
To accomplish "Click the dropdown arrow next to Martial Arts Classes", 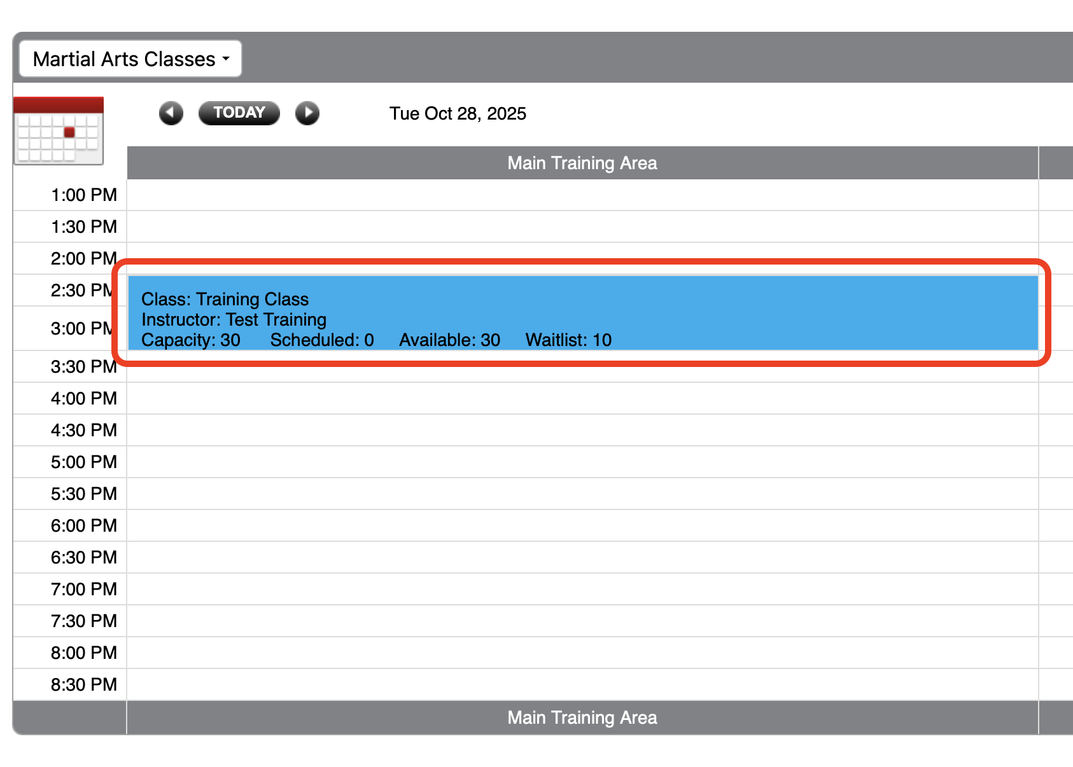I will point(226,59).
